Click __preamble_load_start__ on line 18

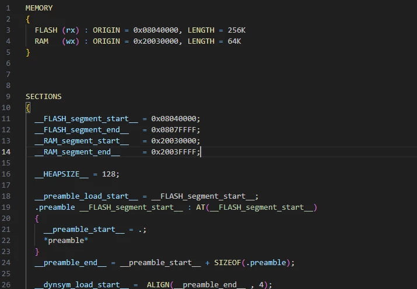[x=86, y=196]
